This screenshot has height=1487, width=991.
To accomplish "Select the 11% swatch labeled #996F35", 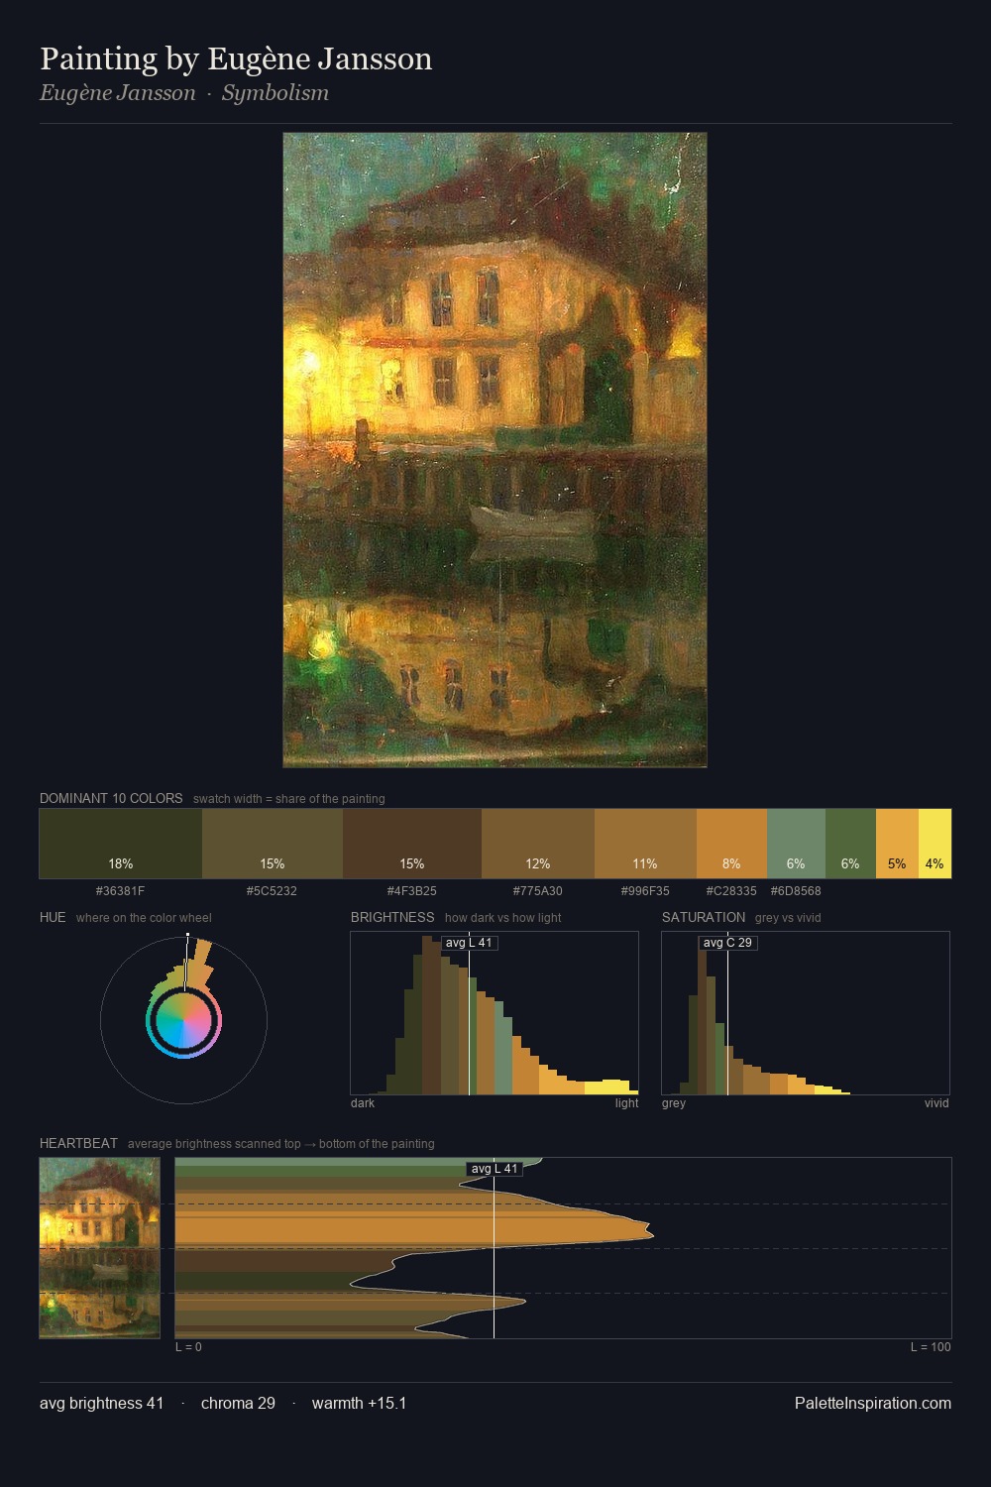I will (x=645, y=844).
